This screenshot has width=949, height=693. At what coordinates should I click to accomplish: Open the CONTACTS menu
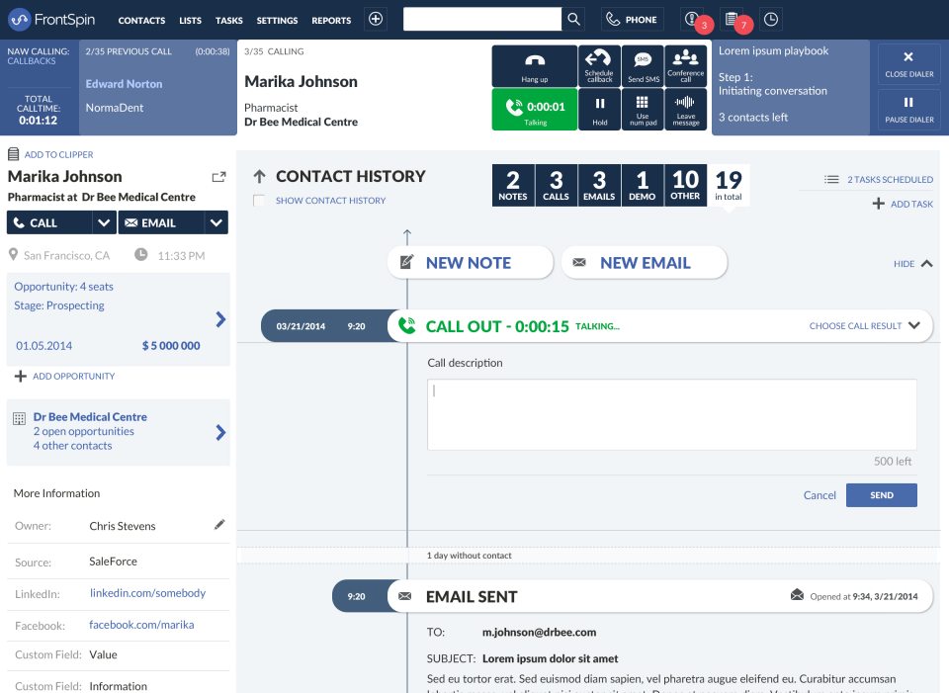[x=141, y=19]
